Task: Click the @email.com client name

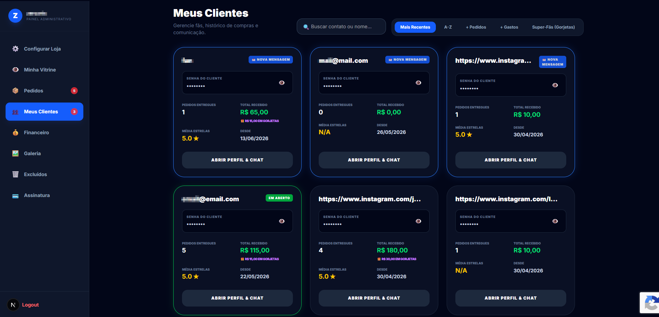Action: click(x=210, y=199)
